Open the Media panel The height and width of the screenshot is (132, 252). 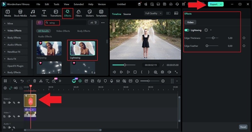(x=8, y=13)
